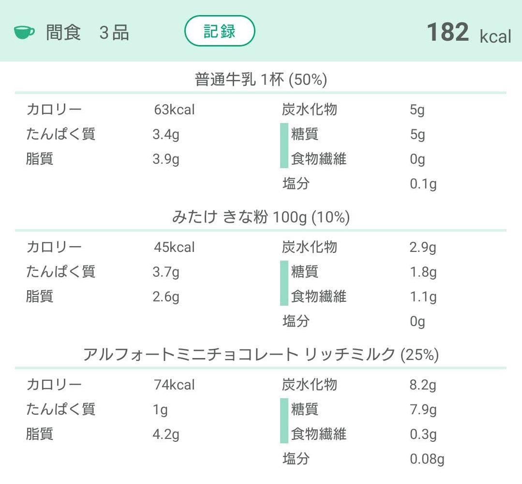Select the 間食 3品 header label
The width and height of the screenshot is (522, 484).
tap(87, 32)
